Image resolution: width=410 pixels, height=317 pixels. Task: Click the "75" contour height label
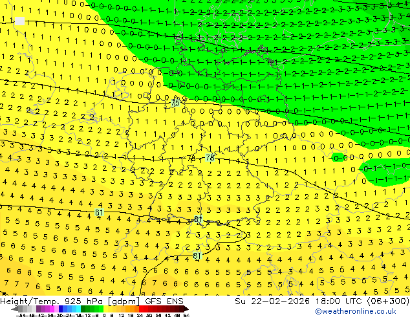pyautogui.click(x=175, y=103)
